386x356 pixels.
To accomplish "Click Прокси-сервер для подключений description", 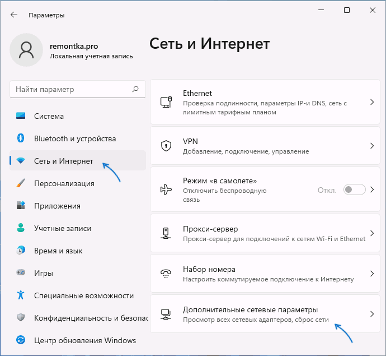I will 274,239.
